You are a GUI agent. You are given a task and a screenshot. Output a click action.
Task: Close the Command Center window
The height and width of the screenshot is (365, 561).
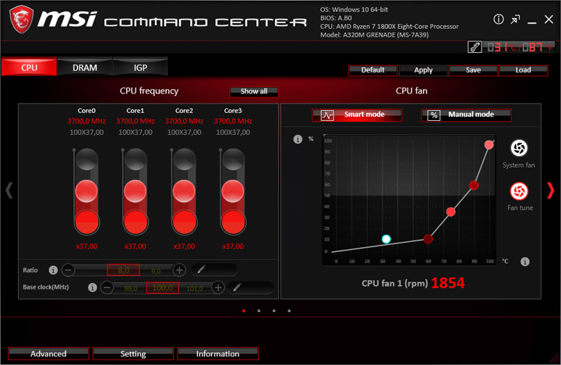[x=549, y=19]
